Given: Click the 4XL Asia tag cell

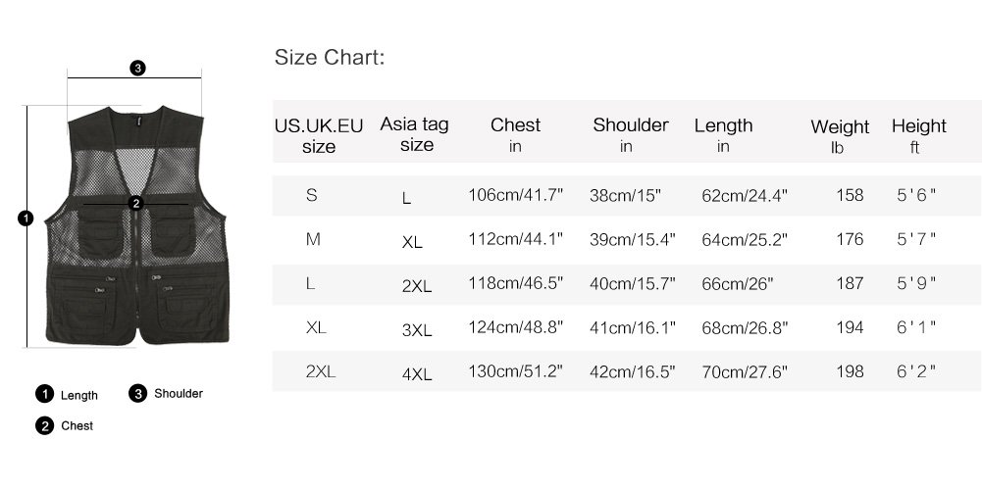Looking at the screenshot, I should [417, 373].
